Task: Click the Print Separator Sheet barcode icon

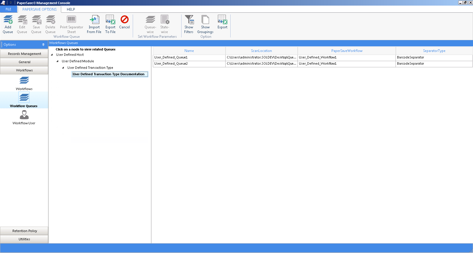Action: (x=72, y=19)
